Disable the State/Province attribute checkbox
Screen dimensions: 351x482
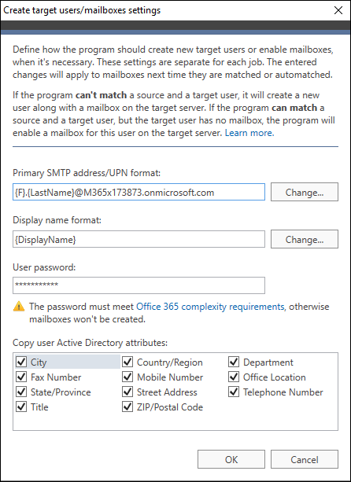[21, 392]
